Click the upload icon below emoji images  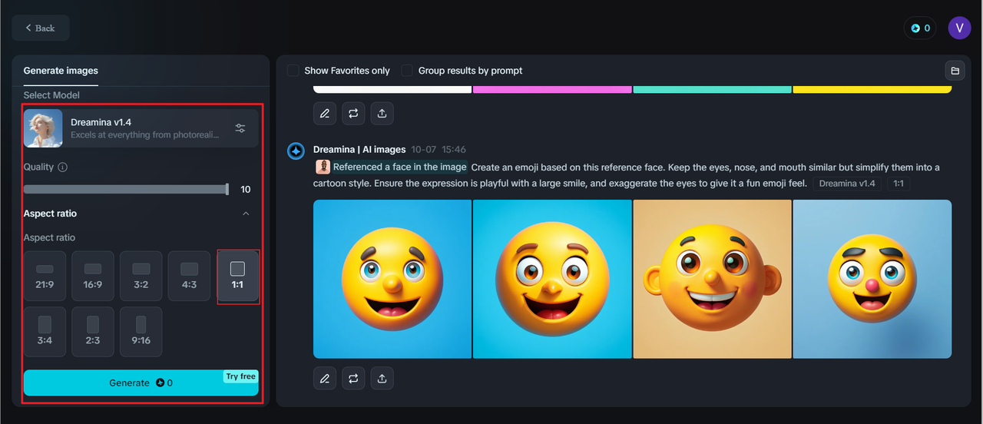(382, 378)
